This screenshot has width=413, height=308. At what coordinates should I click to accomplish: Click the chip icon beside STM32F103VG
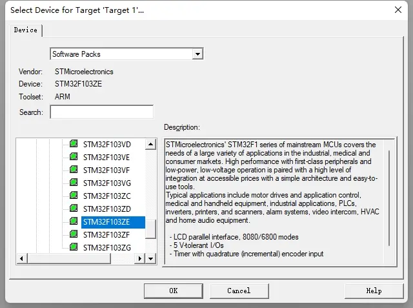pyautogui.click(x=74, y=183)
